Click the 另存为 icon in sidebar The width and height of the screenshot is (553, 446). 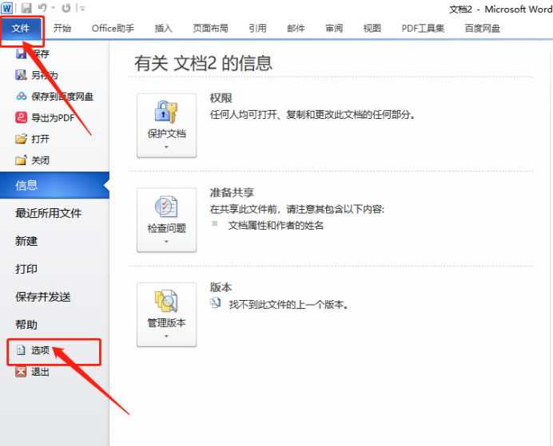21,75
